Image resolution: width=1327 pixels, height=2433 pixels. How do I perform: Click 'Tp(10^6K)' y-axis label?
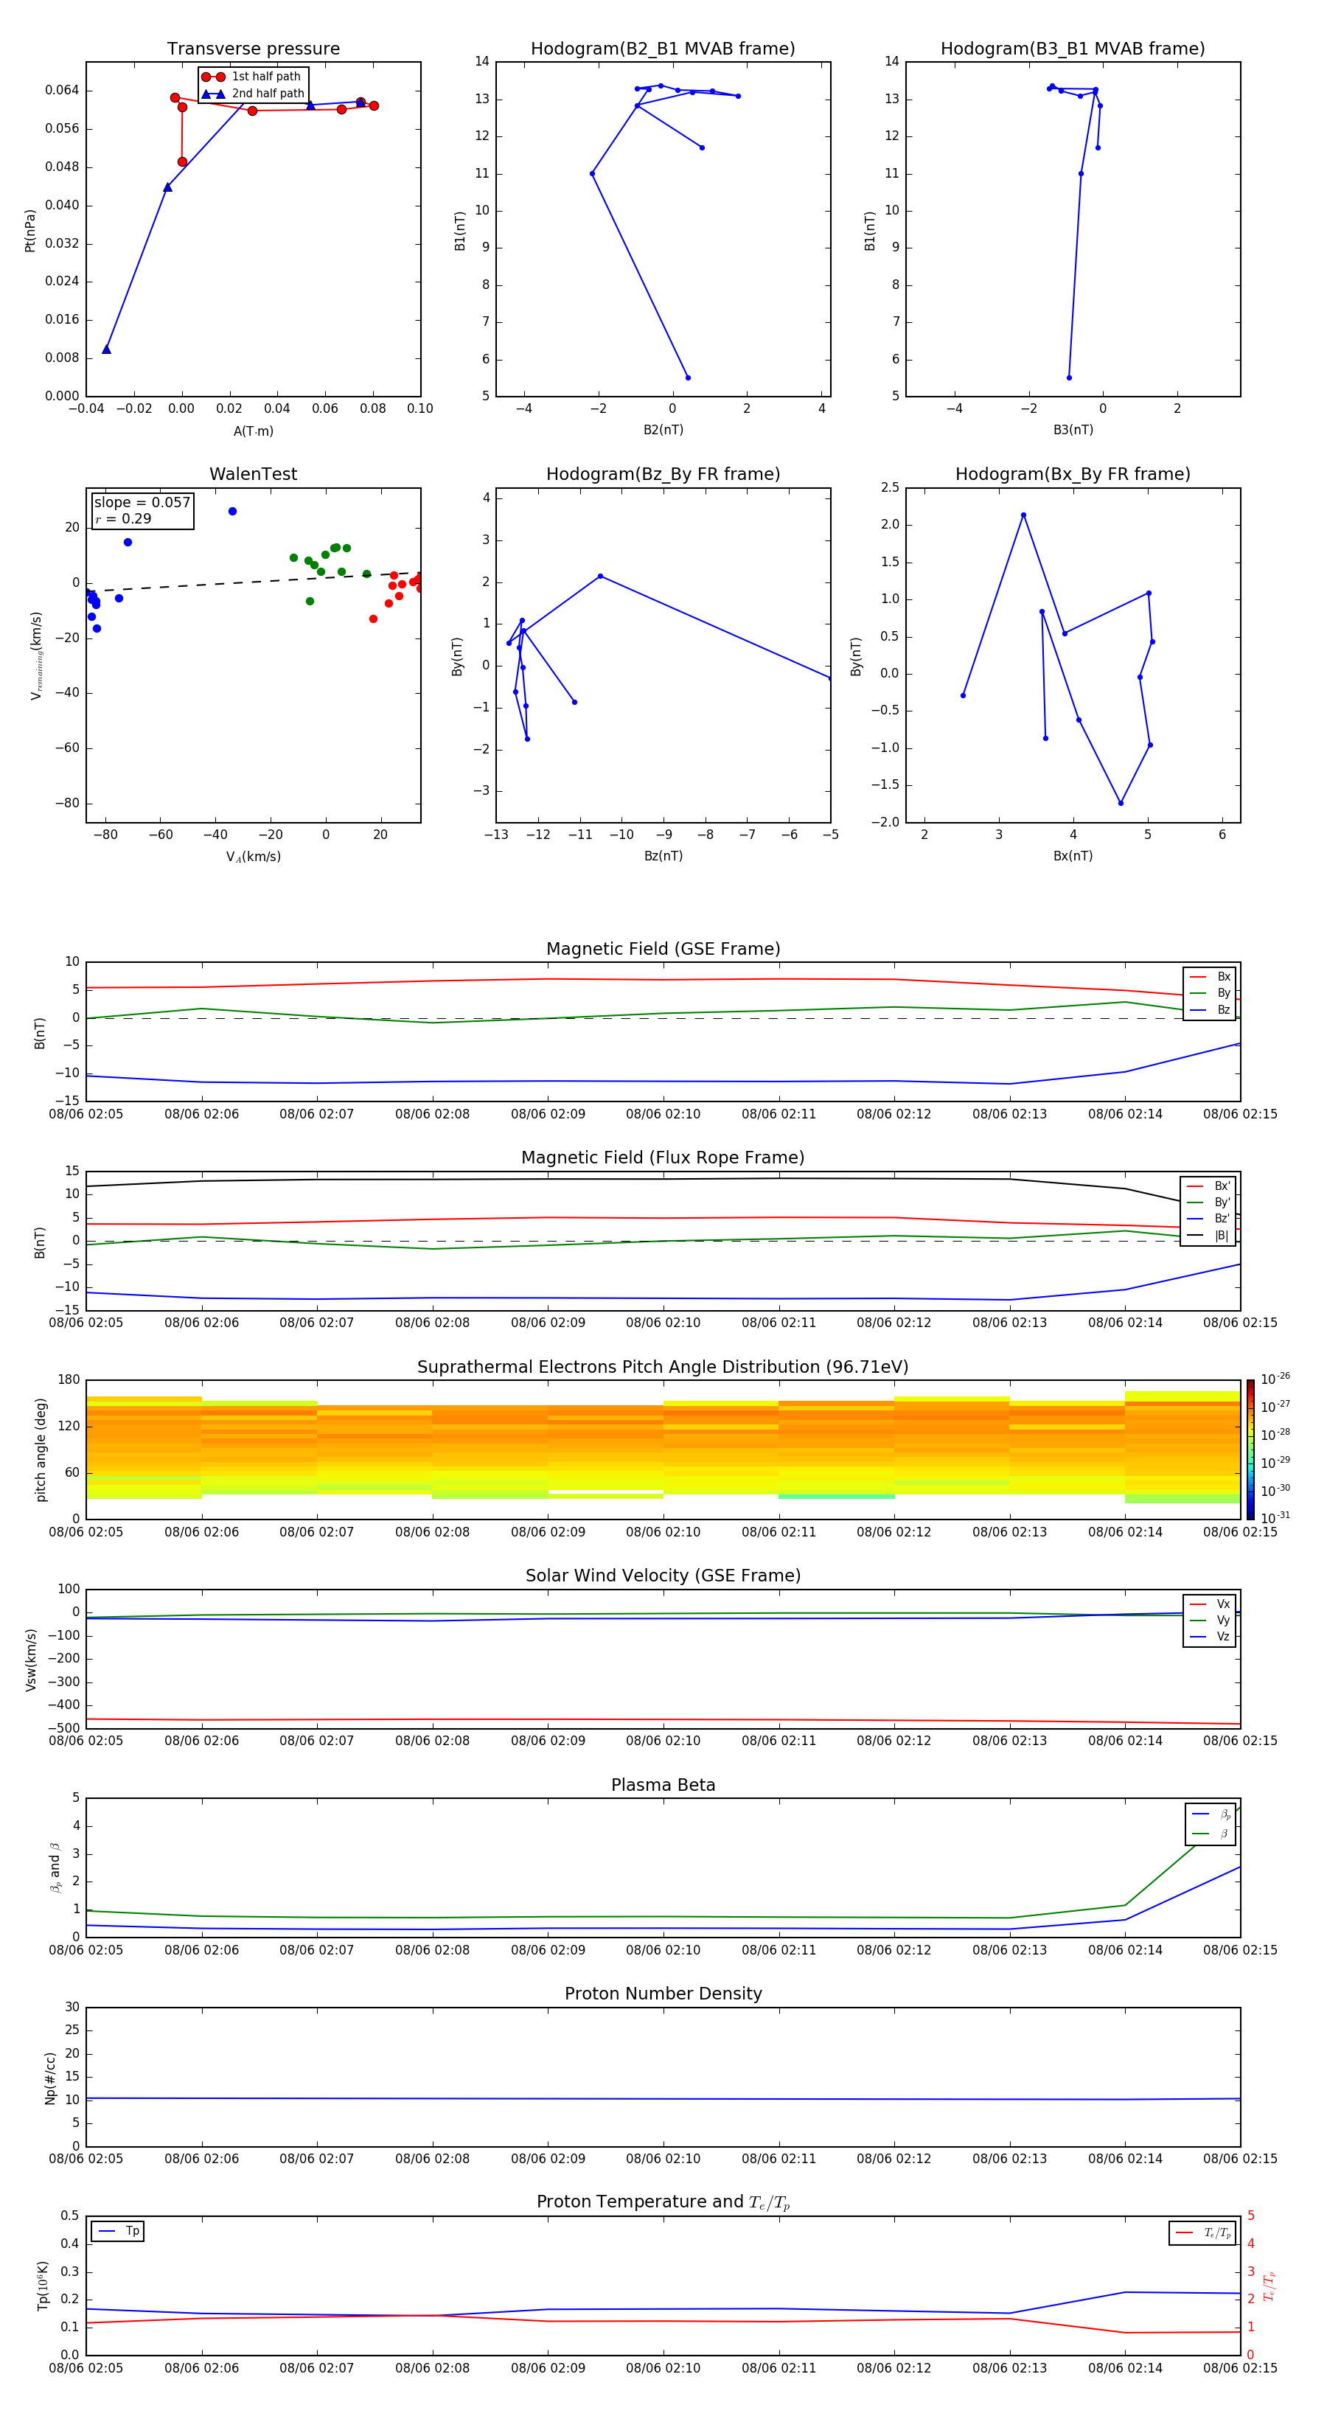(x=43, y=2286)
